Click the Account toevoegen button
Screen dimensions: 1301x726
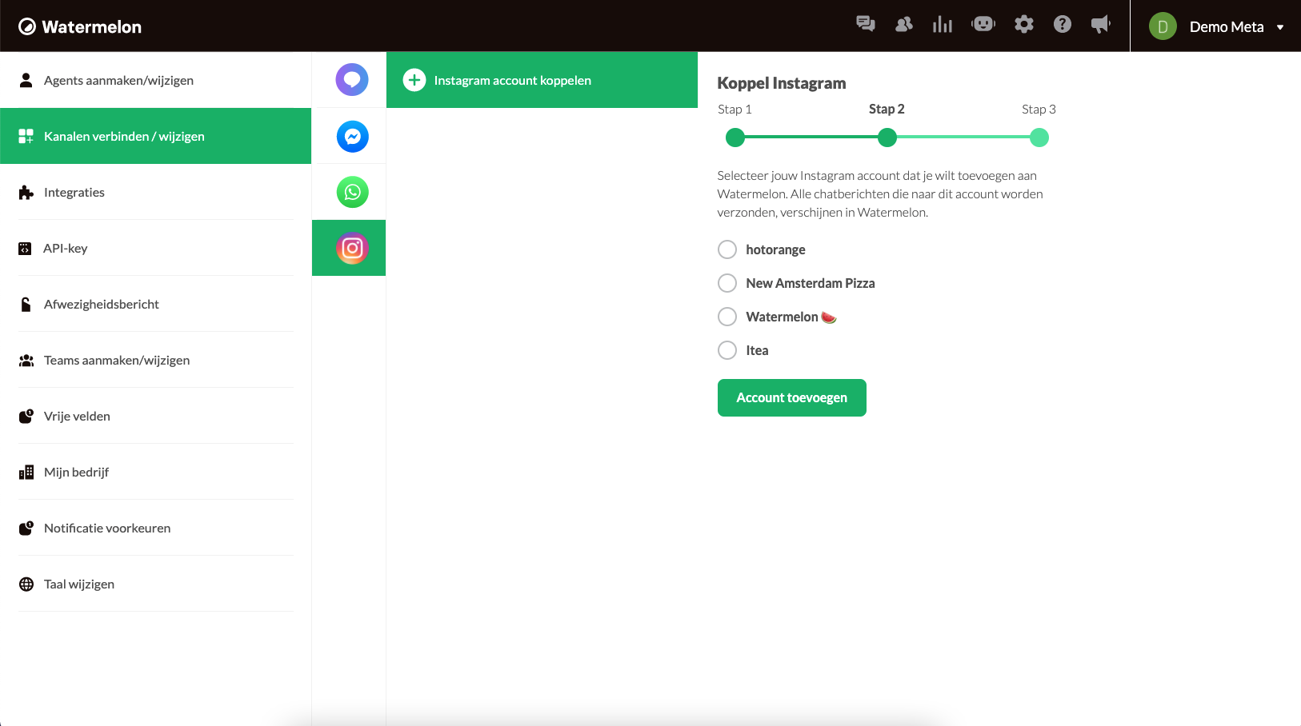(x=792, y=397)
